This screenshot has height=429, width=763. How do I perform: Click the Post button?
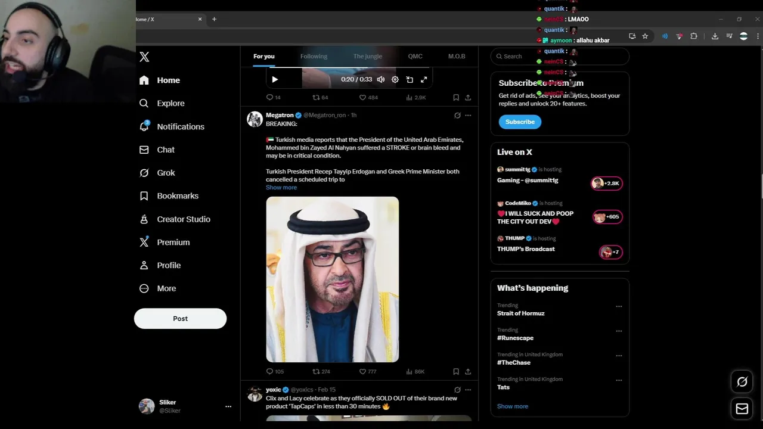(180, 318)
